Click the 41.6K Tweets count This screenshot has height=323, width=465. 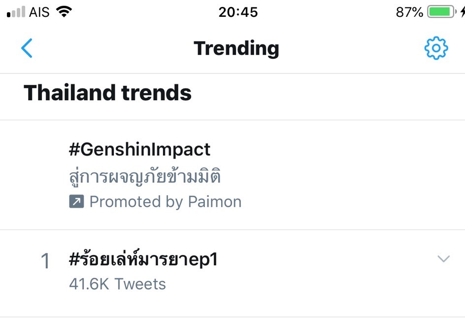(x=117, y=284)
